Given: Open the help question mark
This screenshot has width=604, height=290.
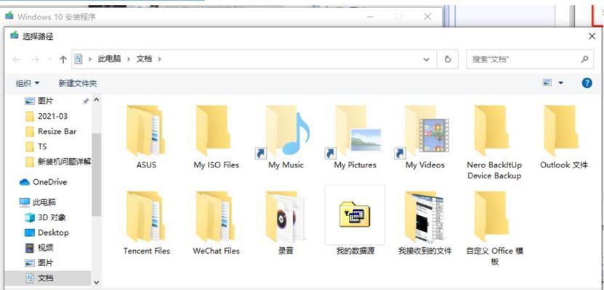Looking at the screenshot, I should [x=587, y=83].
